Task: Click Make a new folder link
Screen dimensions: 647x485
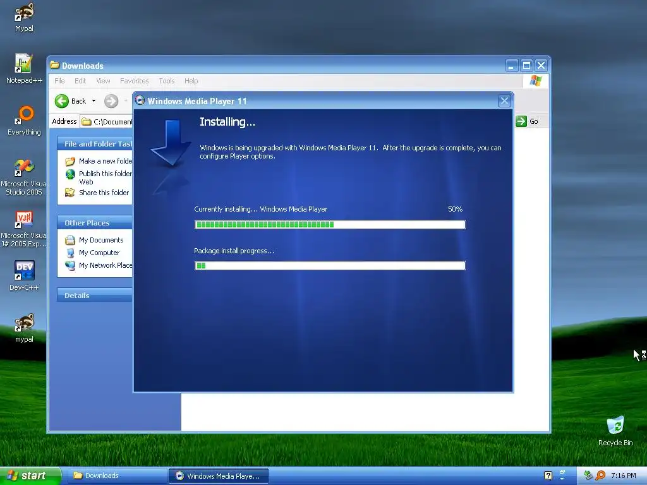Action: [x=106, y=161]
